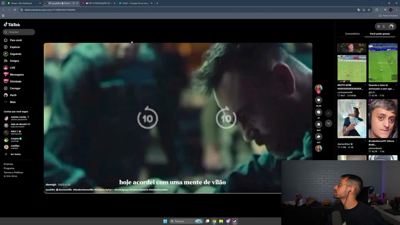Screen dimensions: 400x225
Task: Open the LIVE section
Action: (9, 68)
